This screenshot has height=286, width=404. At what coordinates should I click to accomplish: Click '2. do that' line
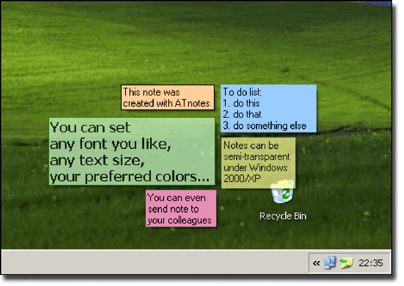(x=242, y=114)
